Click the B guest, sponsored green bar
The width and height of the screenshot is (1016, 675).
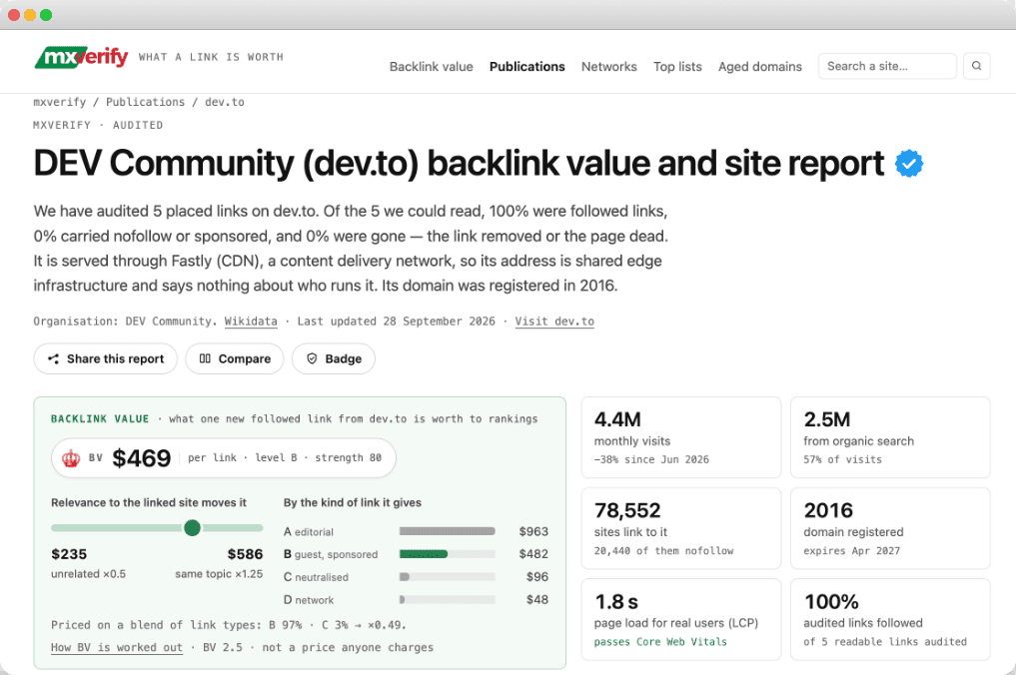click(424, 554)
